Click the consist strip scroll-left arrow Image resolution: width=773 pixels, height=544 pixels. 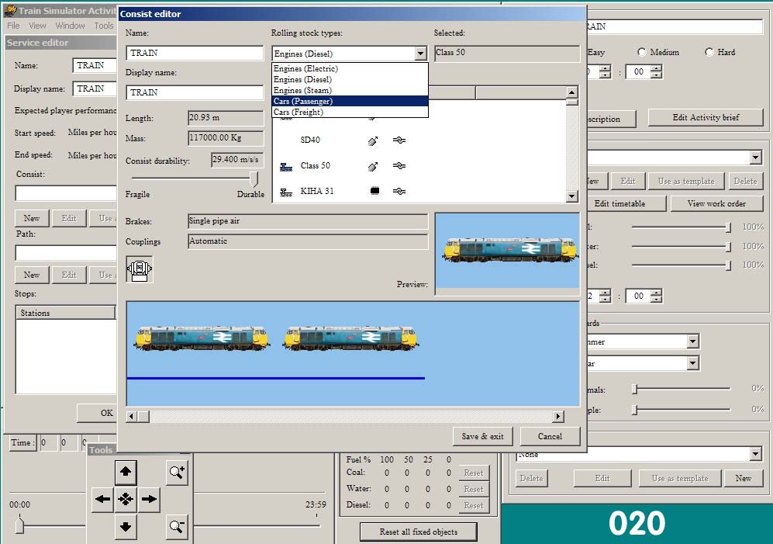[132, 416]
